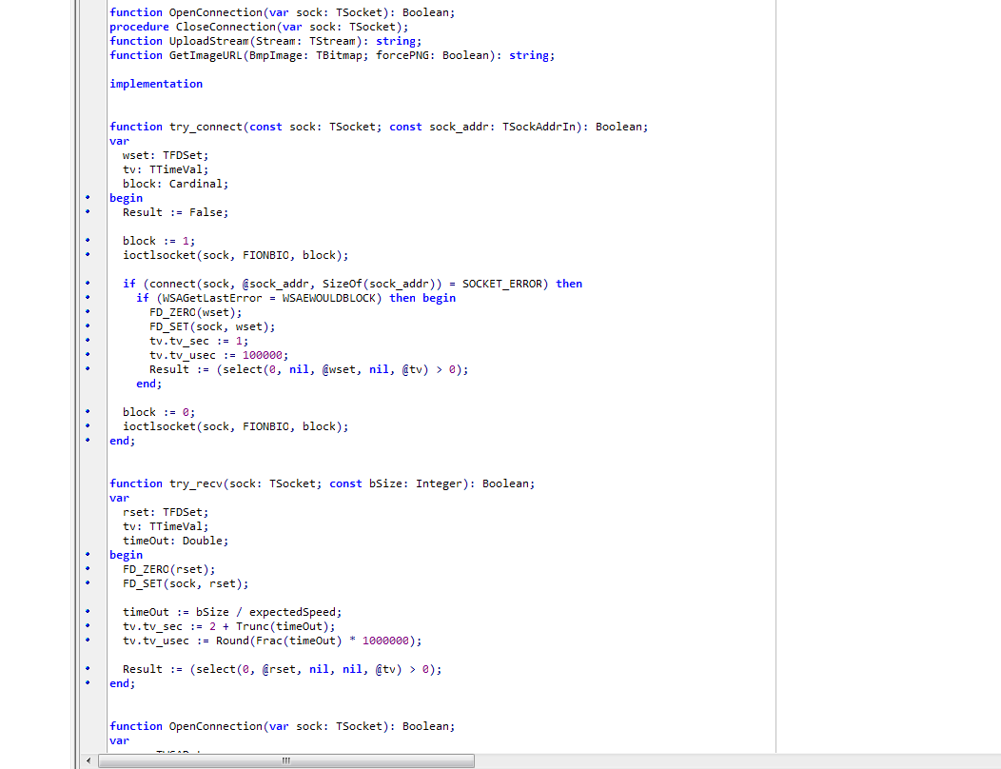Image resolution: width=1001 pixels, height=769 pixels.
Task: Click the 'UploadStream' function declaration name
Action: [x=209, y=41]
